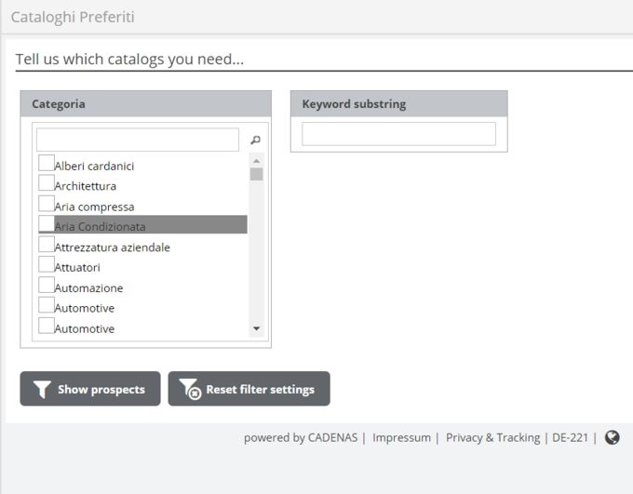The height and width of the screenshot is (494, 633).
Task: Click the magnifier search icon in Categoria
Action: (255, 140)
